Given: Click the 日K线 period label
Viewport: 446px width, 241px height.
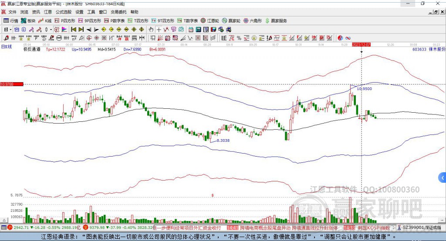Looking at the screenshot, I should point(7,46).
